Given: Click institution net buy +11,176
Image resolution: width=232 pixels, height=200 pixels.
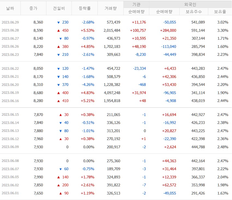Looking at the screenshot, I should 139,22.
